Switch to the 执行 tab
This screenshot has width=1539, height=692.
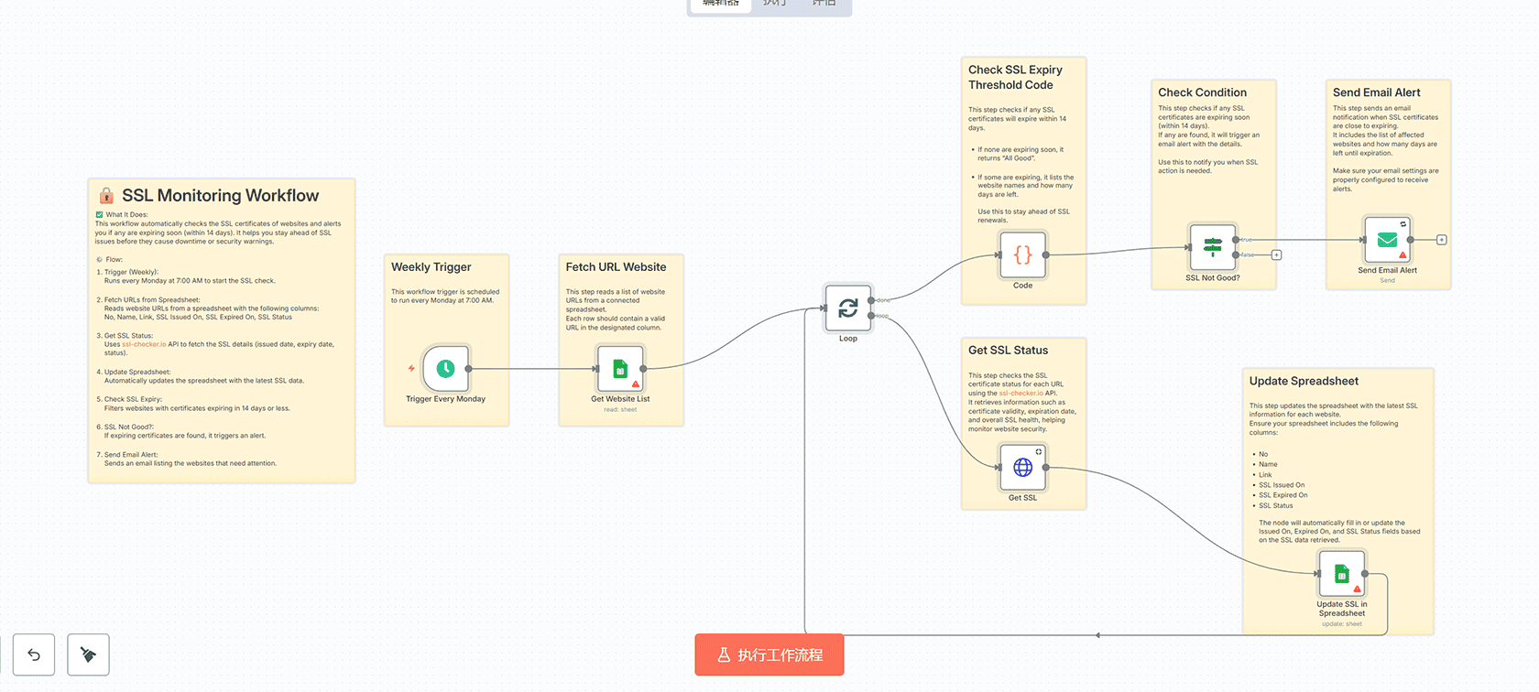point(774,5)
